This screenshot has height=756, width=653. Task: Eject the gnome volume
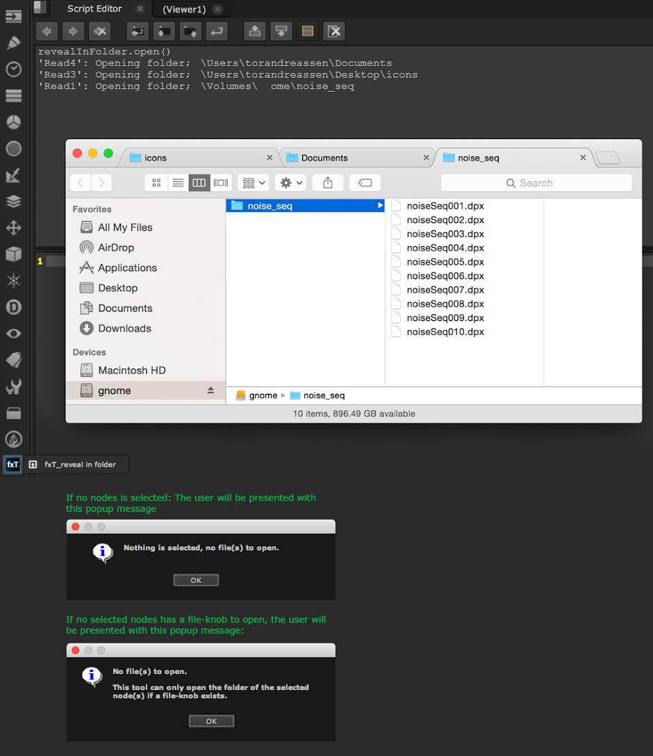pyautogui.click(x=210, y=391)
